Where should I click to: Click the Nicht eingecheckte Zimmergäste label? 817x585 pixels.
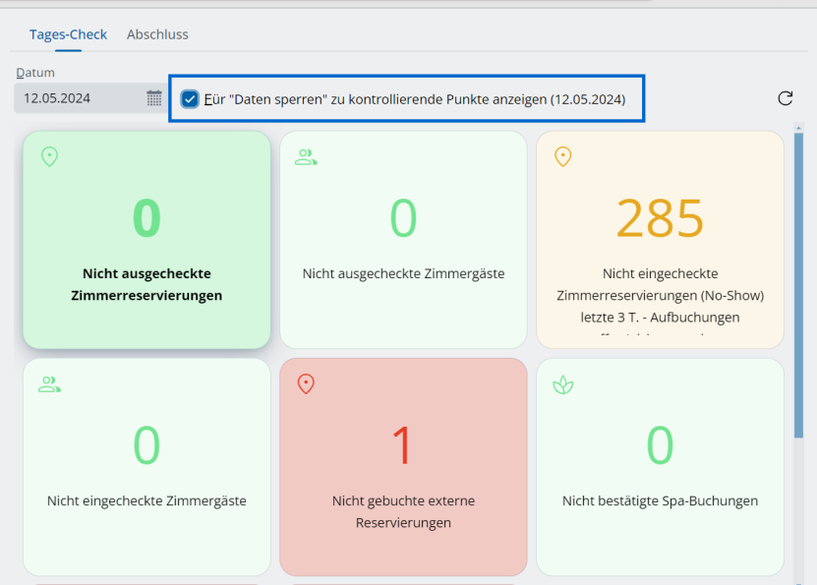[x=146, y=500]
